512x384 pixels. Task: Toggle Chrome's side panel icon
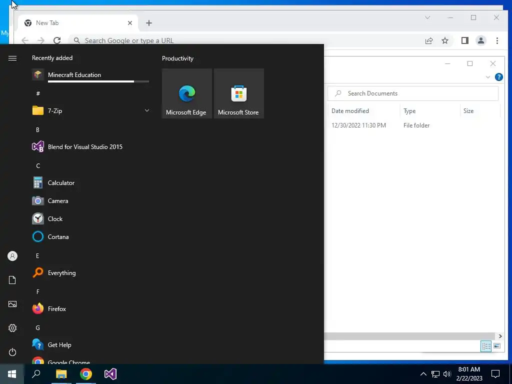(x=464, y=40)
